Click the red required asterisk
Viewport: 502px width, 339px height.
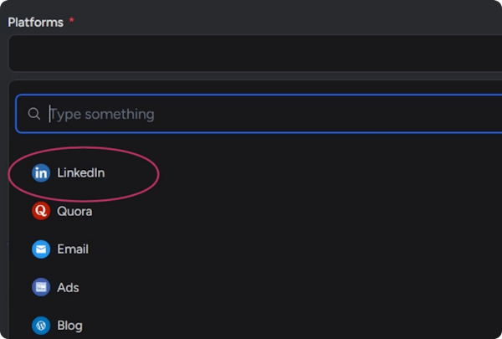71,21
